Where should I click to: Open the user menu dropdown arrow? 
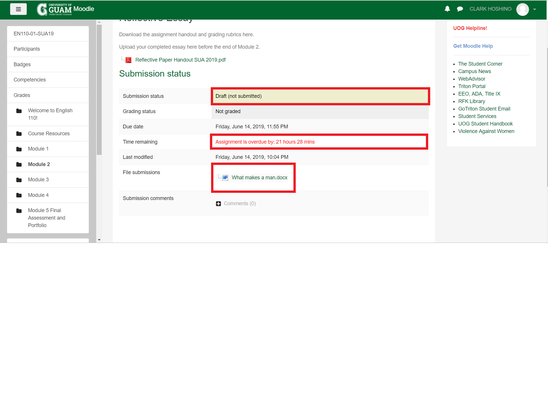[x=534, y=9]
